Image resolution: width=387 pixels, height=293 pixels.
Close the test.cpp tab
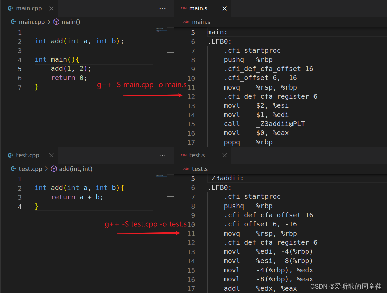click(x=51, y=155)
